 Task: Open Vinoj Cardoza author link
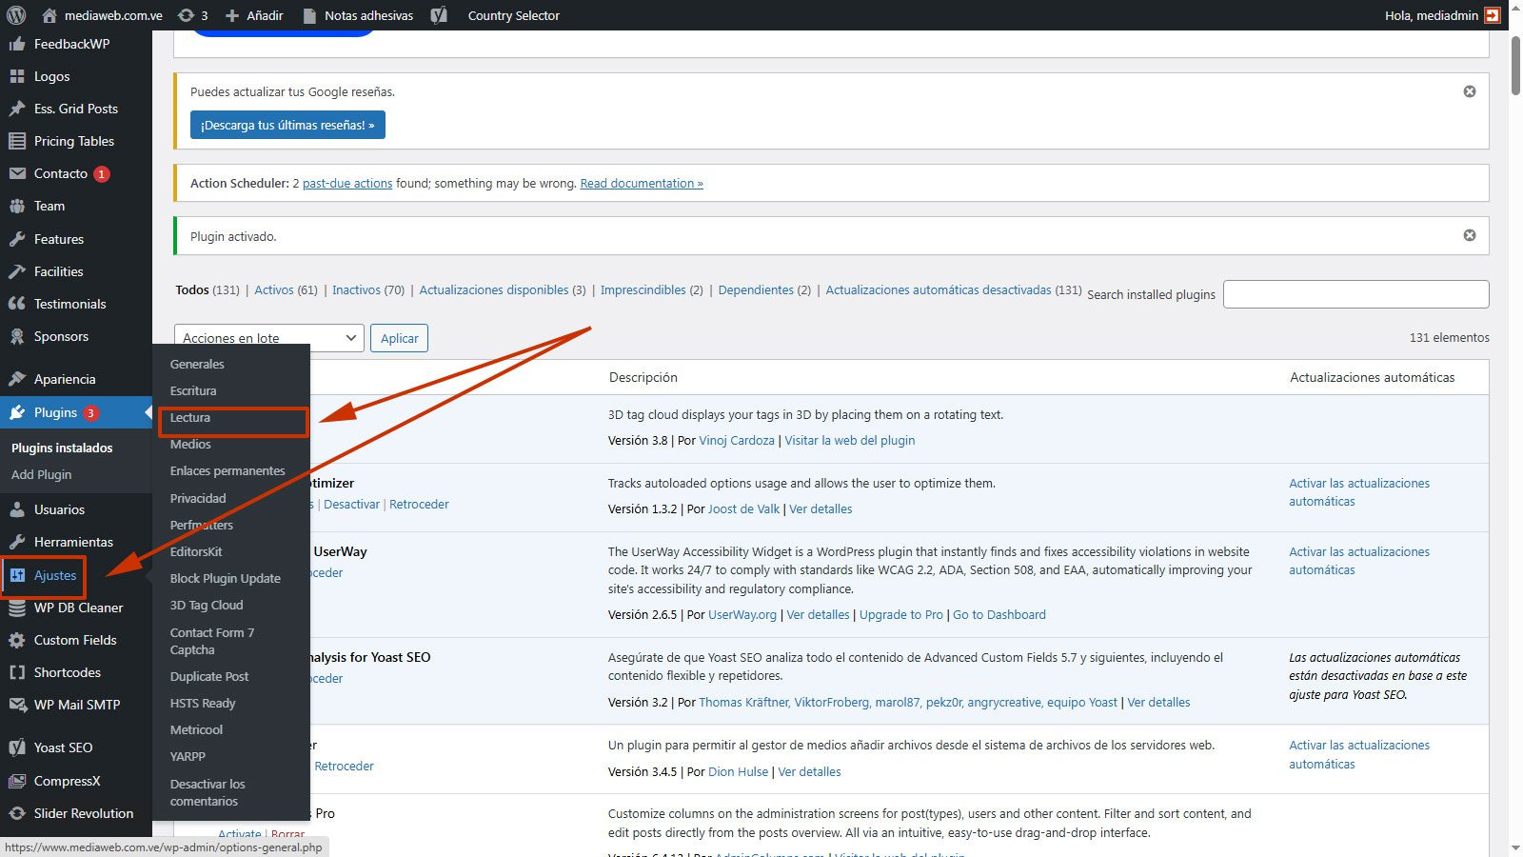(737, 440)
